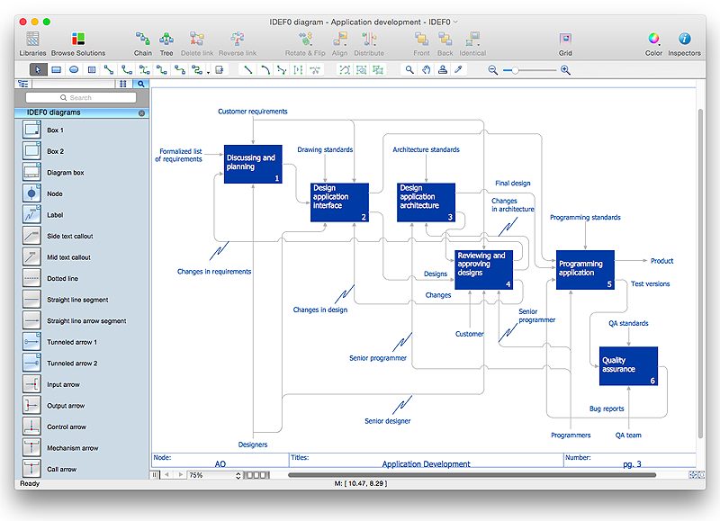Switch library panel to search view
The image size is (720, 521).
141,84
